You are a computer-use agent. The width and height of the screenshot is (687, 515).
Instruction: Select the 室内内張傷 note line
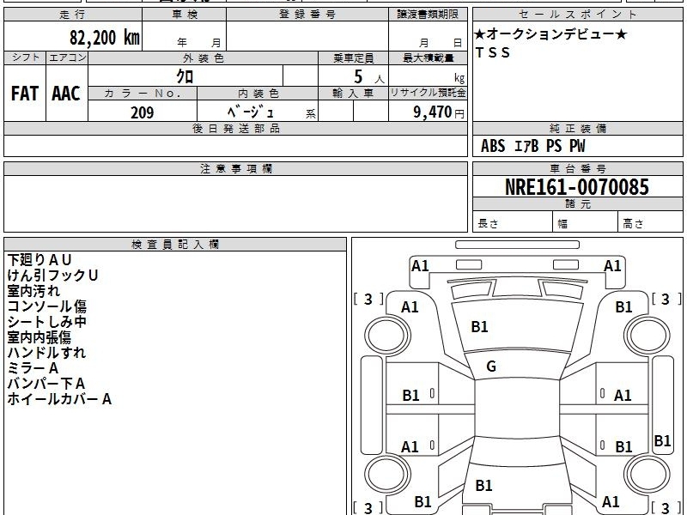coord(39,337)
